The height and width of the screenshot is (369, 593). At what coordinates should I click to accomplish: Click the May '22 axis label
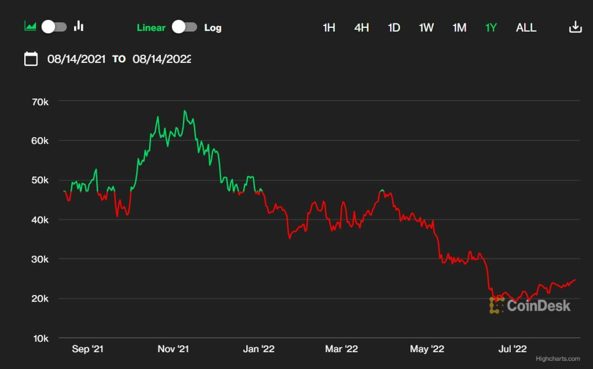(x=427, y=349)
